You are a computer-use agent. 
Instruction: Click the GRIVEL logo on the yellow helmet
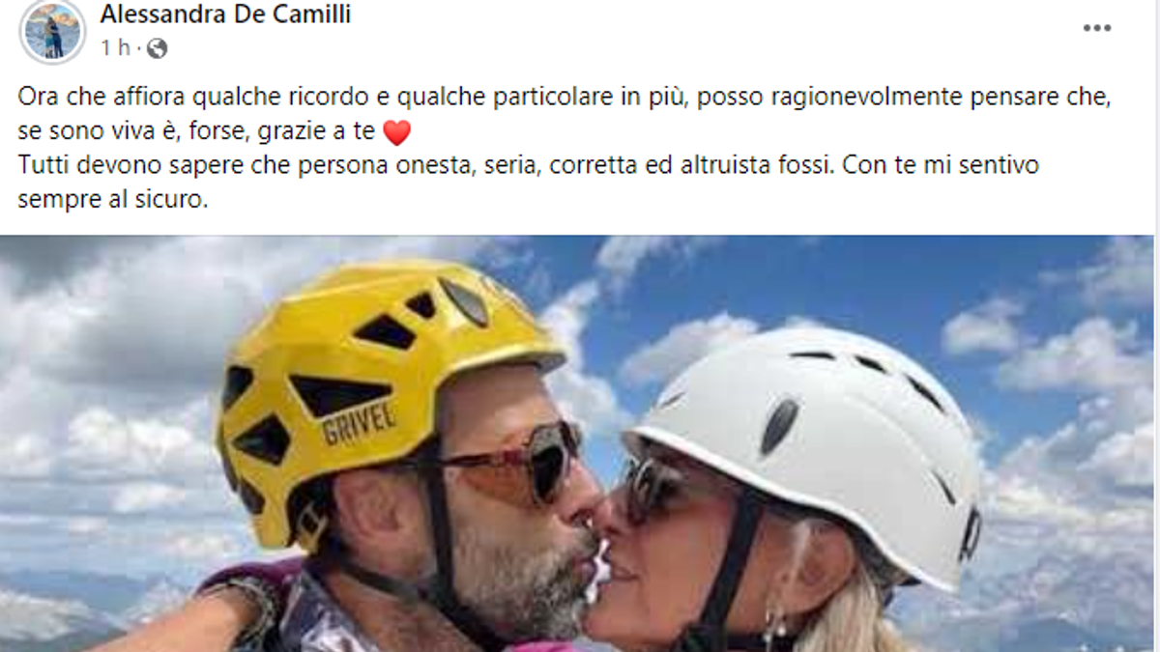[360, 423]
